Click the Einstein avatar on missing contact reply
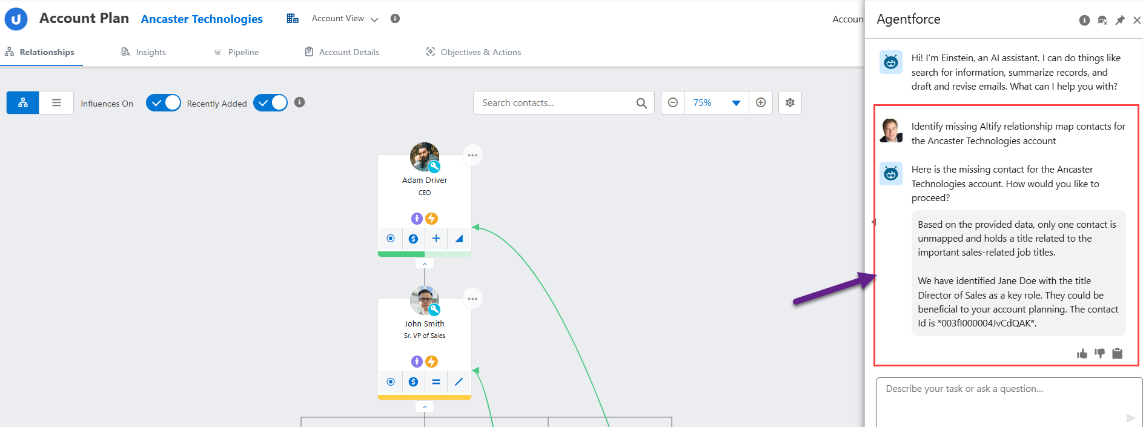This screenshot has height=427, width=1143. [891, 174]
